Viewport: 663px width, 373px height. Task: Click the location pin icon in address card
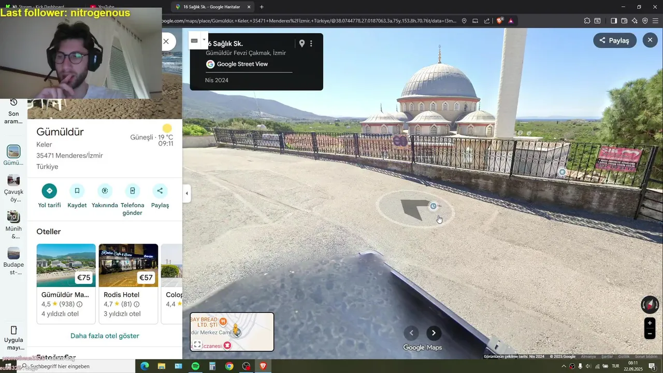(x=301, y=44)
